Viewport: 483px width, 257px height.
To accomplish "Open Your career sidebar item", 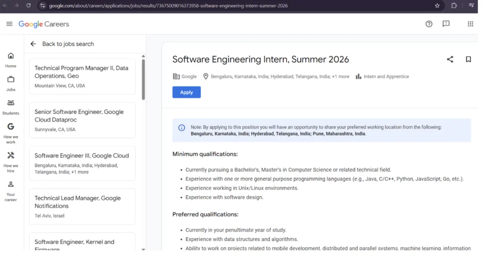I will (x=11, y=191).
